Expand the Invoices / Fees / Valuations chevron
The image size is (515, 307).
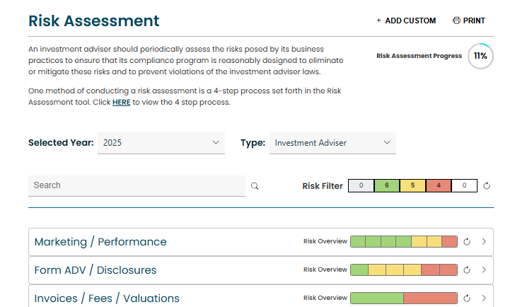pyautogui.click(x=484, y=299)
